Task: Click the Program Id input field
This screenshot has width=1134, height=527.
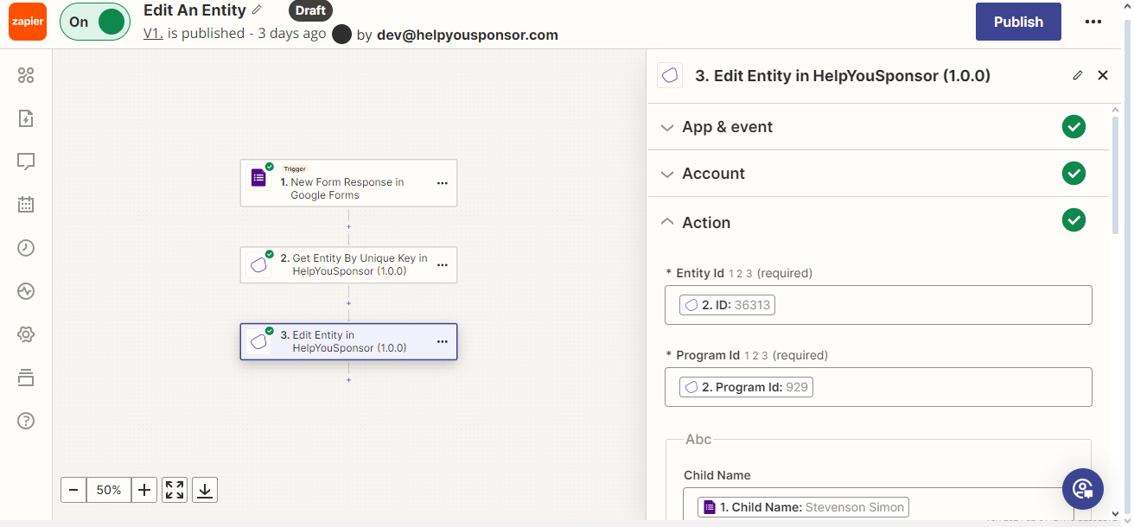Action: click(878, 387)
